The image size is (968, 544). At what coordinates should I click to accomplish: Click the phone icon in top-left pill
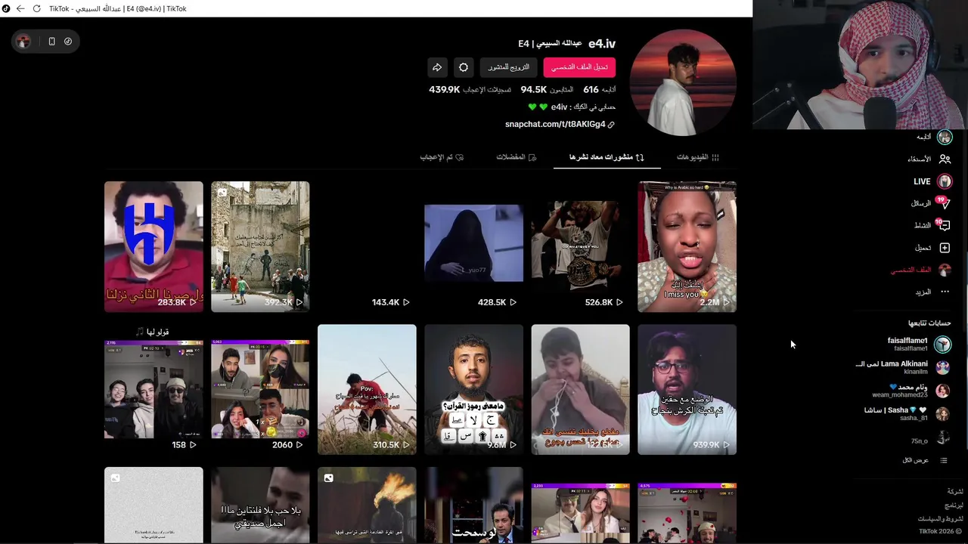[x=51, y=42]
